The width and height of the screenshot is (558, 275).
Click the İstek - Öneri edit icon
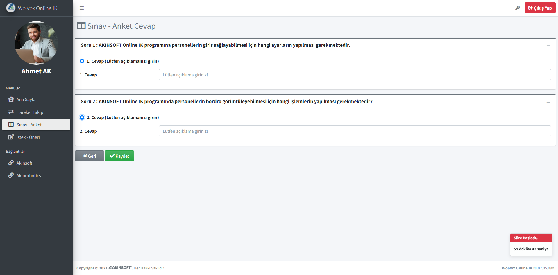click(x=11, y=137)
